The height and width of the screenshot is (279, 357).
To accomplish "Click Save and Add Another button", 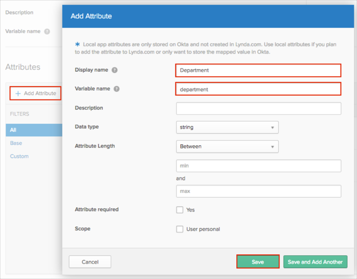I will (x=315, y=262).
